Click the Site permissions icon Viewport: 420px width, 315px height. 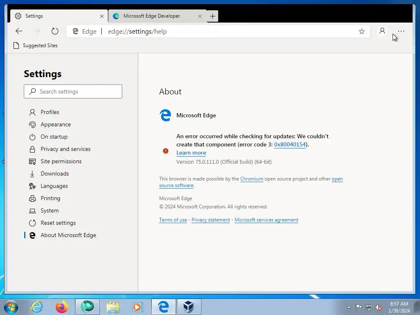click(32, 162)
